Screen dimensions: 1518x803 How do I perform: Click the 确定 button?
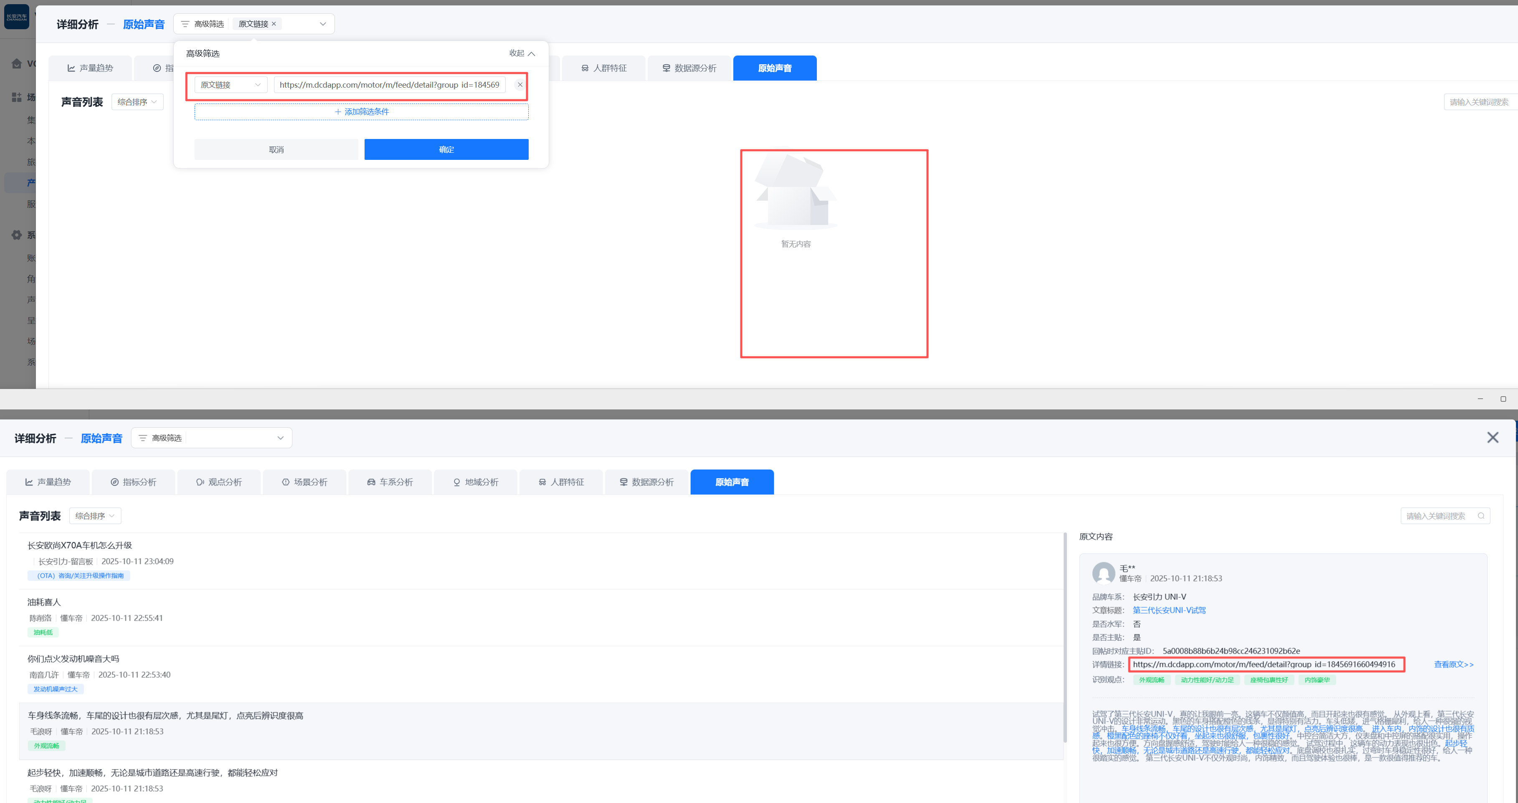pyautogui.click(x=446, y=150)
